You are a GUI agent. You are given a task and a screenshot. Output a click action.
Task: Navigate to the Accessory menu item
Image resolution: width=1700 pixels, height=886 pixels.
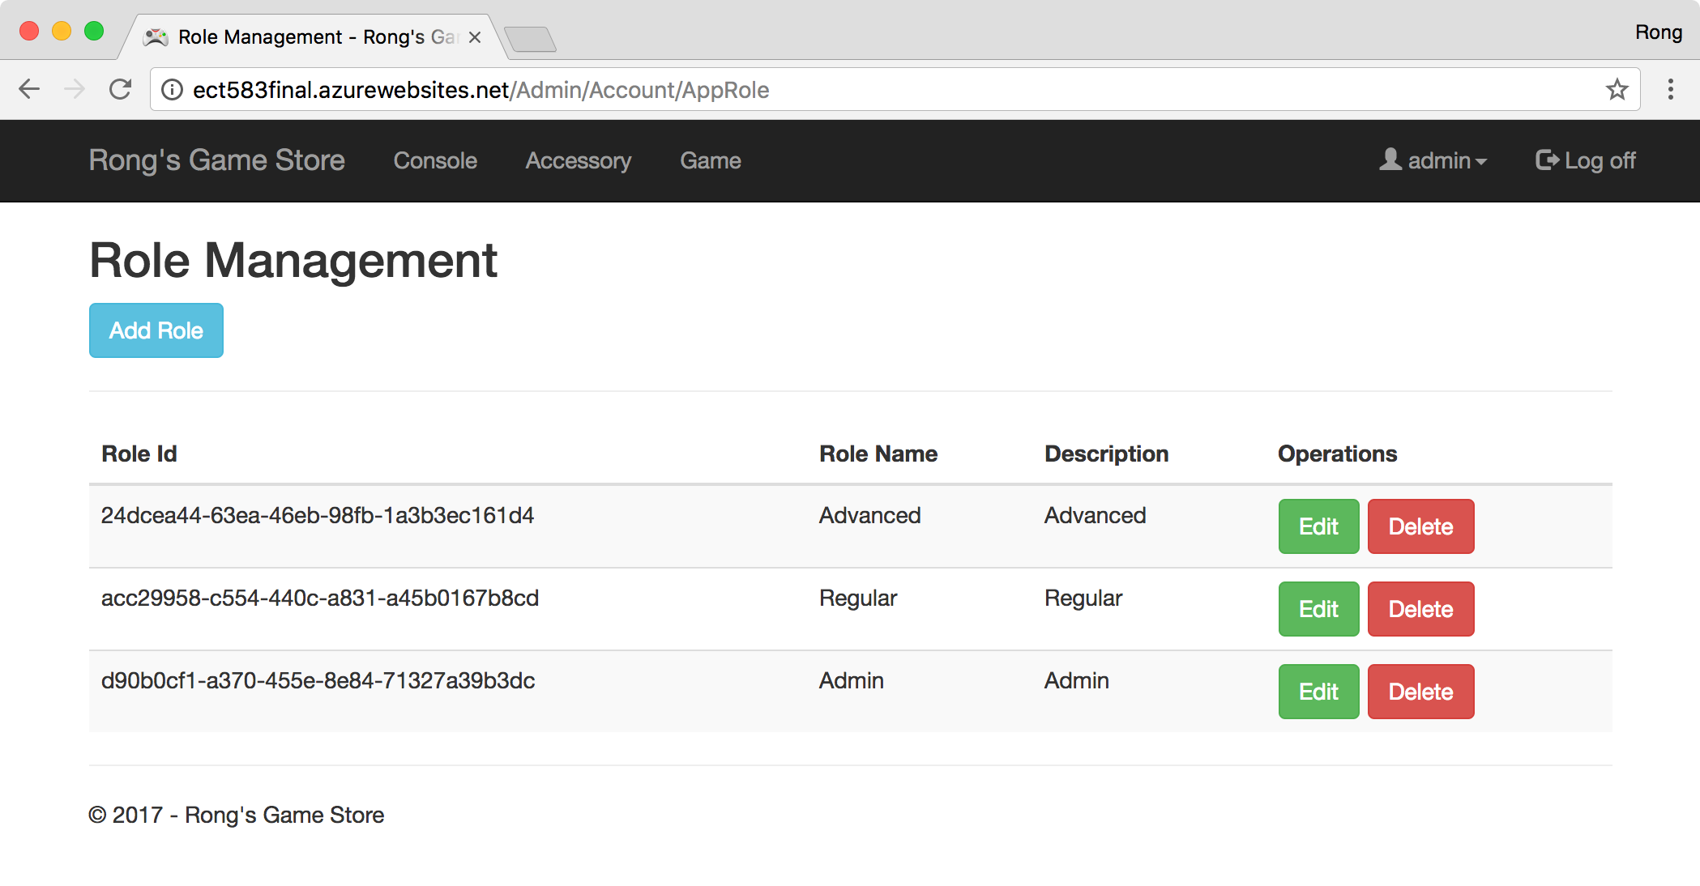tap(579, 160)
